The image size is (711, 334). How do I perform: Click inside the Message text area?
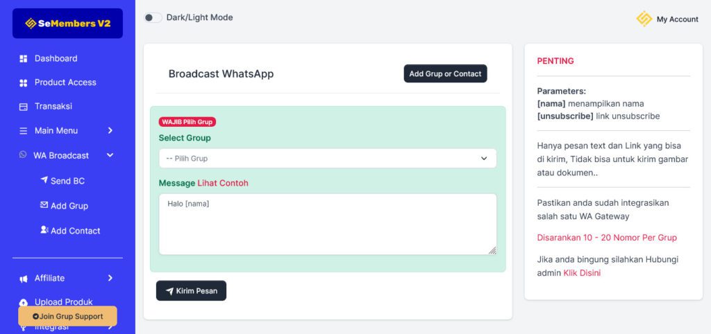328,224
